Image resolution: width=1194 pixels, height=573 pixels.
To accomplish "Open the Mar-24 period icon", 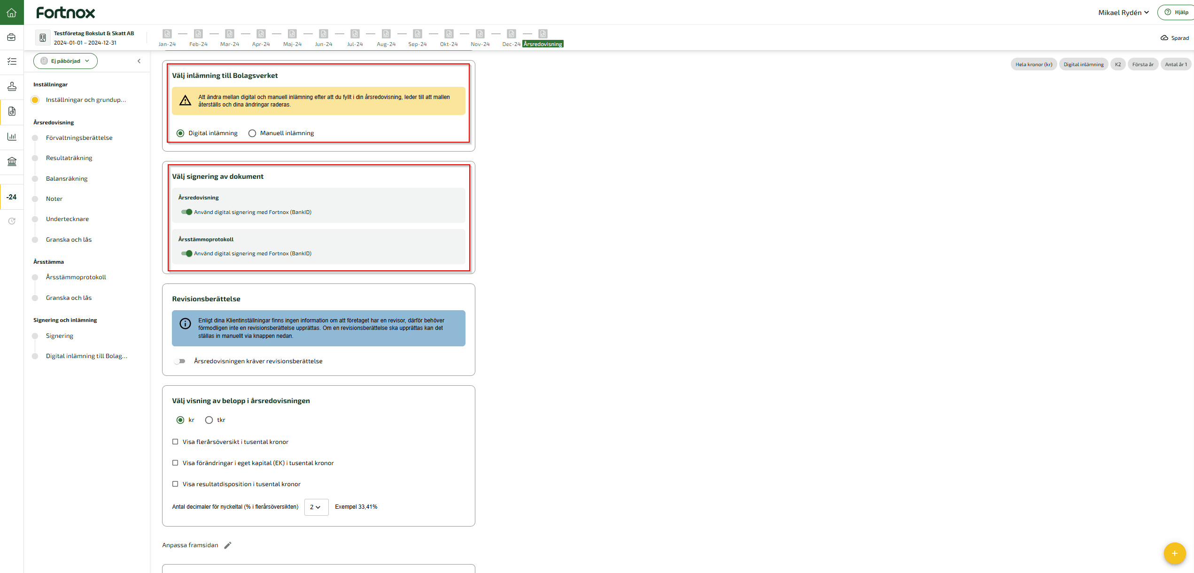I will tap(230, 34).
